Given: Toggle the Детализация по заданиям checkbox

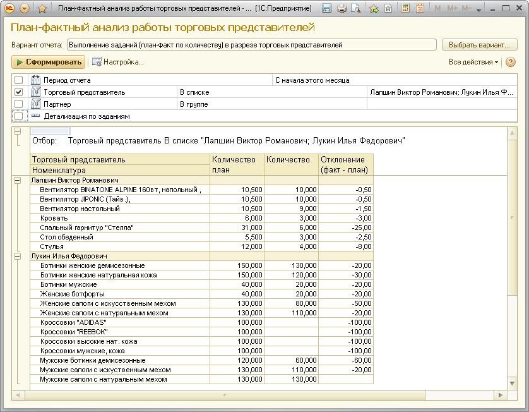Looking at the screenshot, I should pyautogui.click(x=19, y=116).
